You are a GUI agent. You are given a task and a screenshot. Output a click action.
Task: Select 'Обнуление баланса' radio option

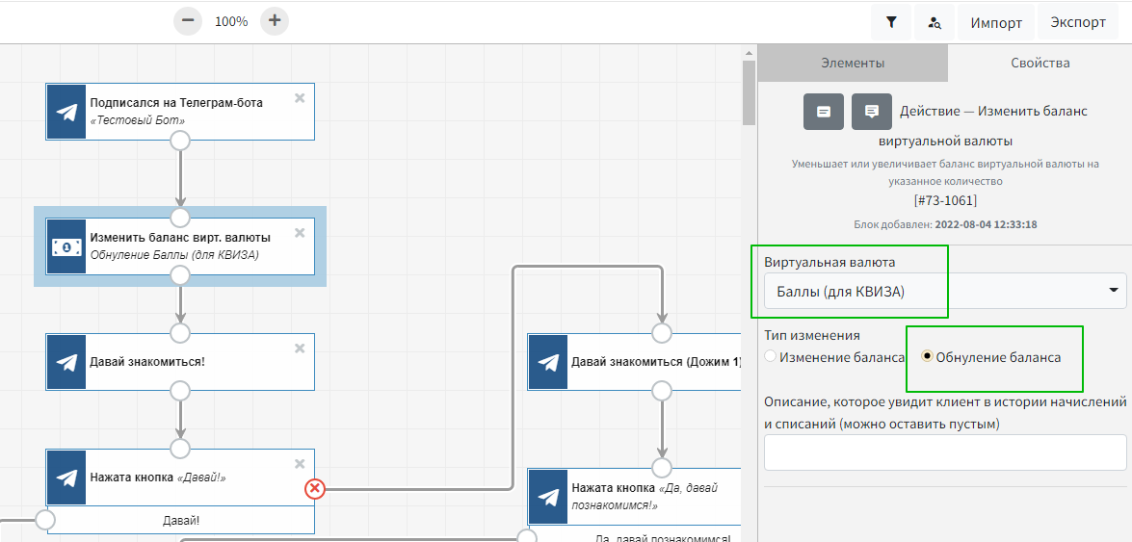pyautogui.click(x=927, y=357)
